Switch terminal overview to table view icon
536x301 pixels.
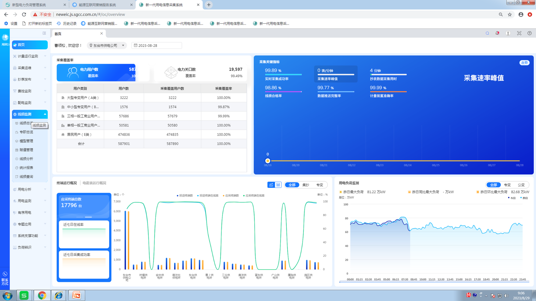[278, 185]
